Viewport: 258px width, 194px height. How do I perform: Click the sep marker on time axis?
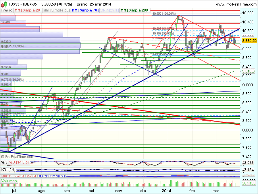click(67, 191)
